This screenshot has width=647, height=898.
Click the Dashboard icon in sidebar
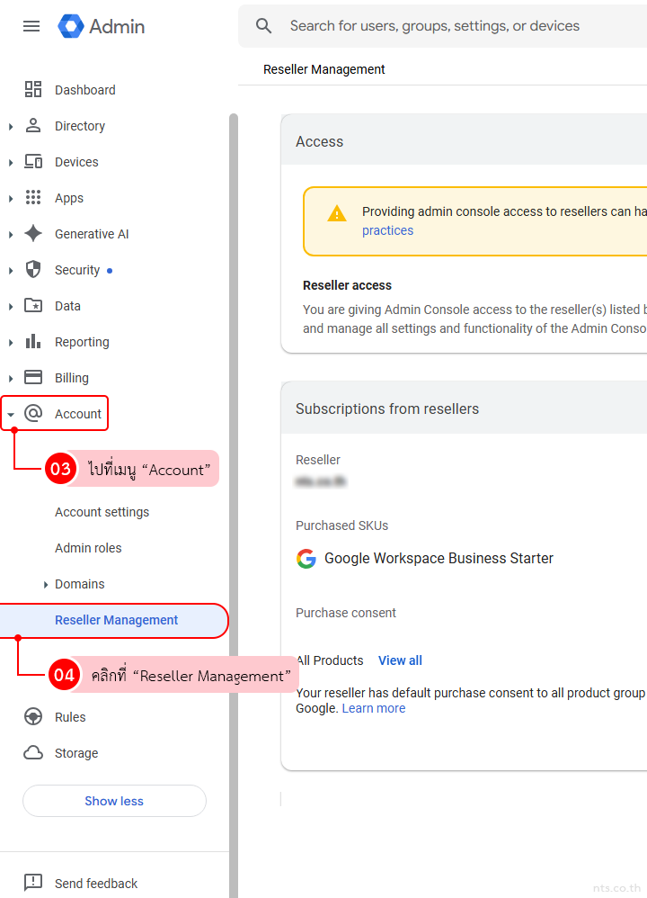point(33,89)
